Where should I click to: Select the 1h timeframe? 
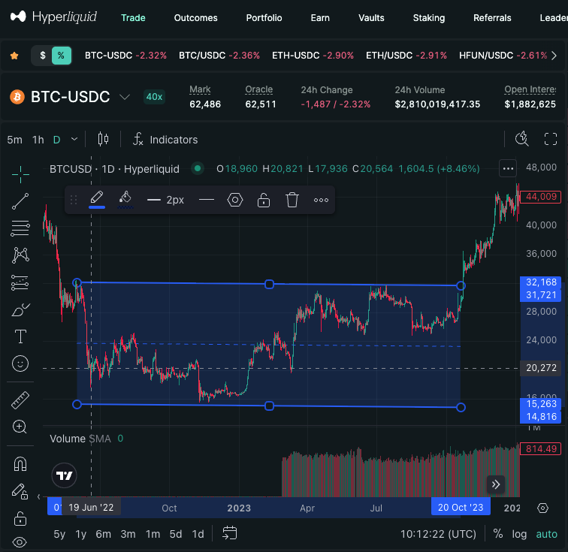click(38, 140)
